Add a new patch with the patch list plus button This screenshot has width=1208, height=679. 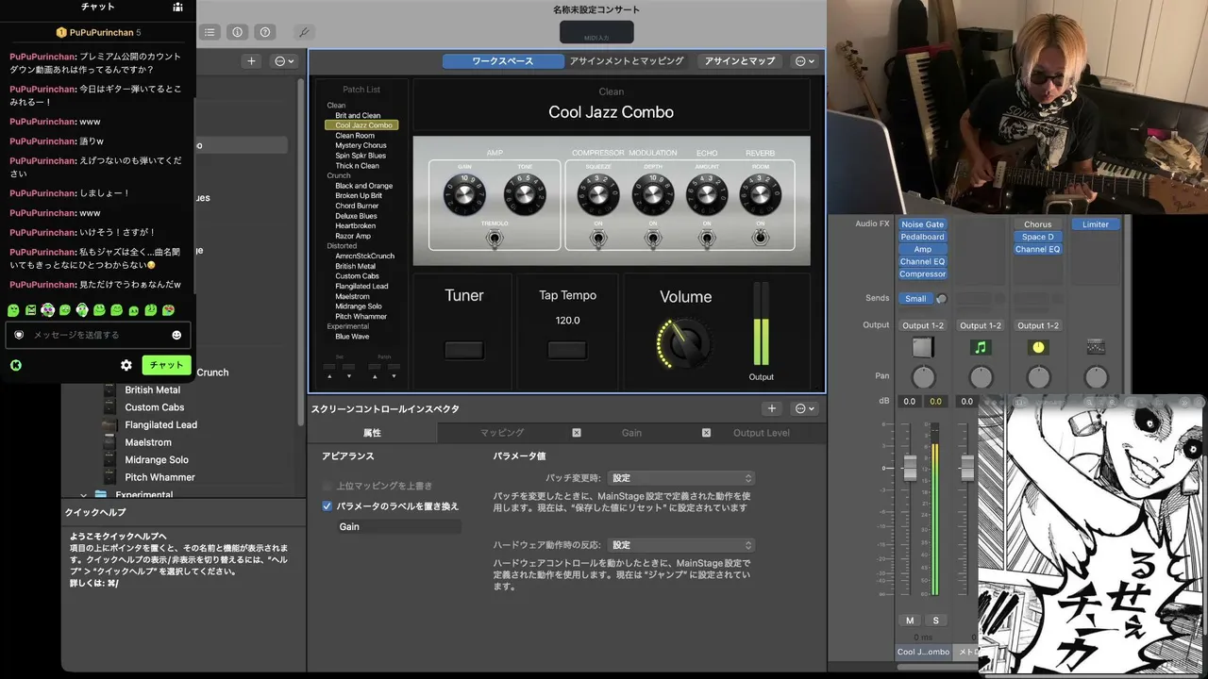pos(251,61)
